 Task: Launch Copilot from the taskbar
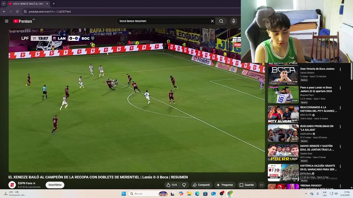(181, 194)
